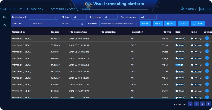Open the Focus documents dropdown
The height and width of the screenshot is (110, 212).
148,17
